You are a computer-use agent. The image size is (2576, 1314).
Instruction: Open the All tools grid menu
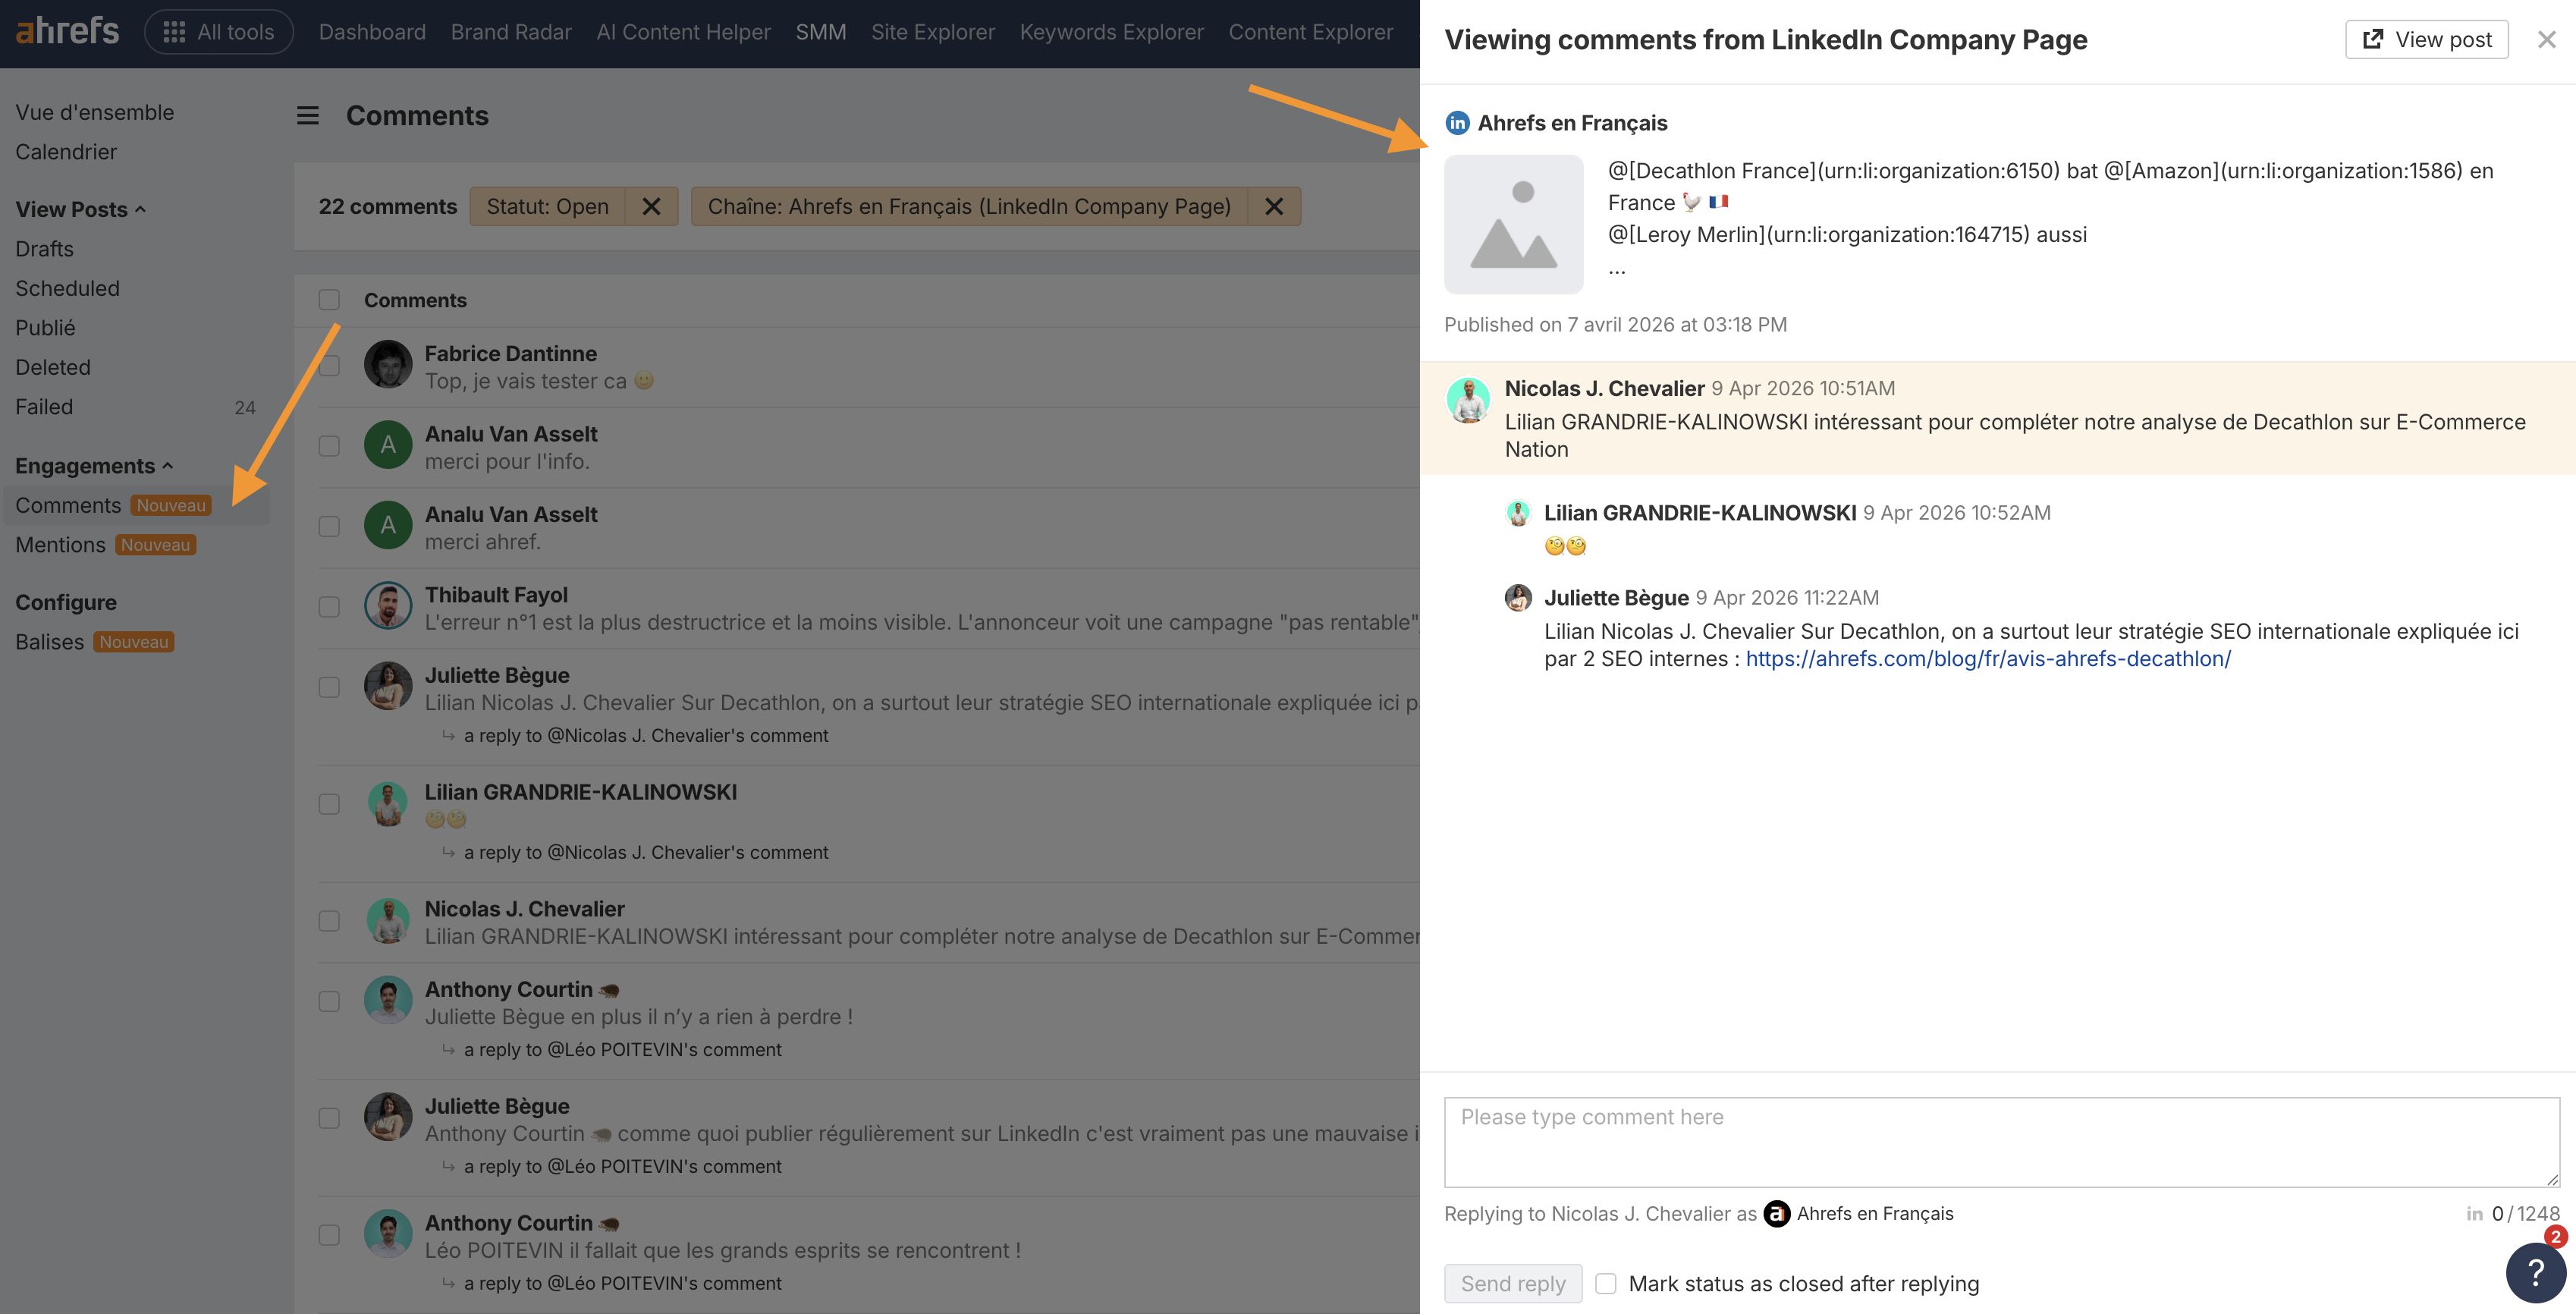(x=219, y=32)
